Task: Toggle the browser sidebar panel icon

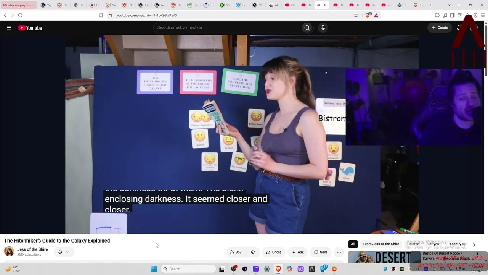Action: point(452,15)
